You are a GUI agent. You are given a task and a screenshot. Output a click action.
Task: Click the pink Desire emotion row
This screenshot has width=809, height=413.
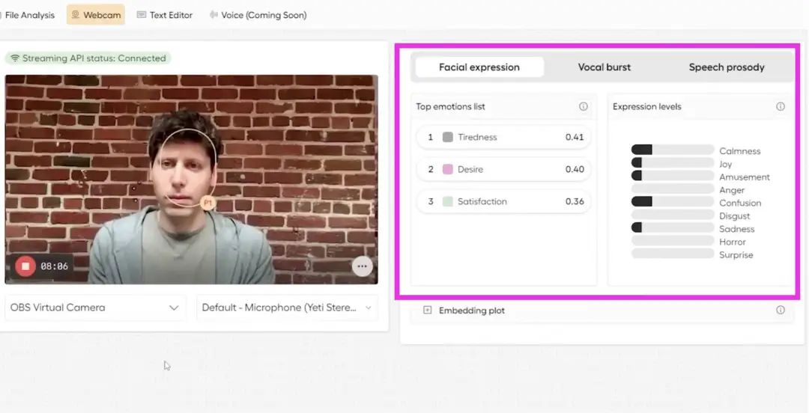(x=503, y=169)
